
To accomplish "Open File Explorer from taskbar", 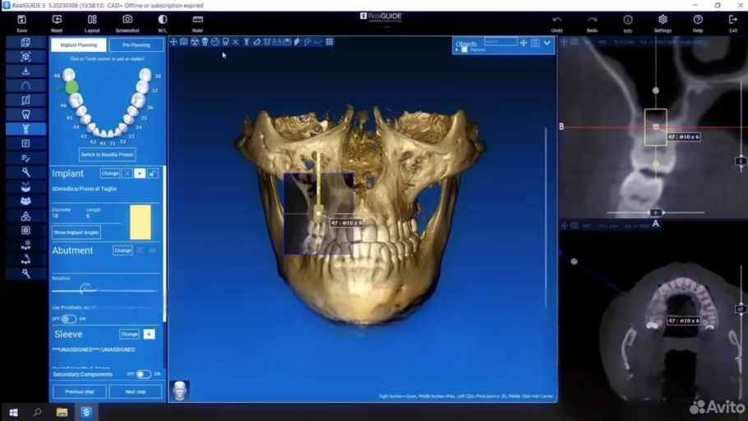I will coord(62,413).
